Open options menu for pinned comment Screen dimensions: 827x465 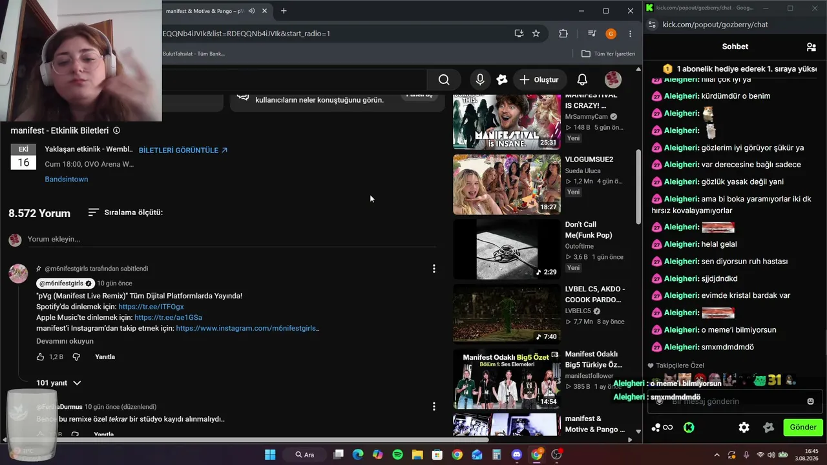434,269
